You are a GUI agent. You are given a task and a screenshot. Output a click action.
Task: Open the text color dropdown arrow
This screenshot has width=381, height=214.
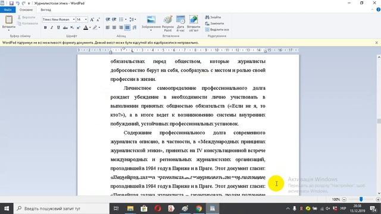(90, 28)
